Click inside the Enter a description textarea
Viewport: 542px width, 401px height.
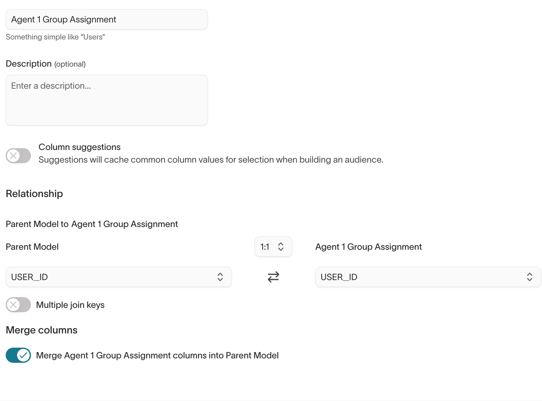point(106,100)
